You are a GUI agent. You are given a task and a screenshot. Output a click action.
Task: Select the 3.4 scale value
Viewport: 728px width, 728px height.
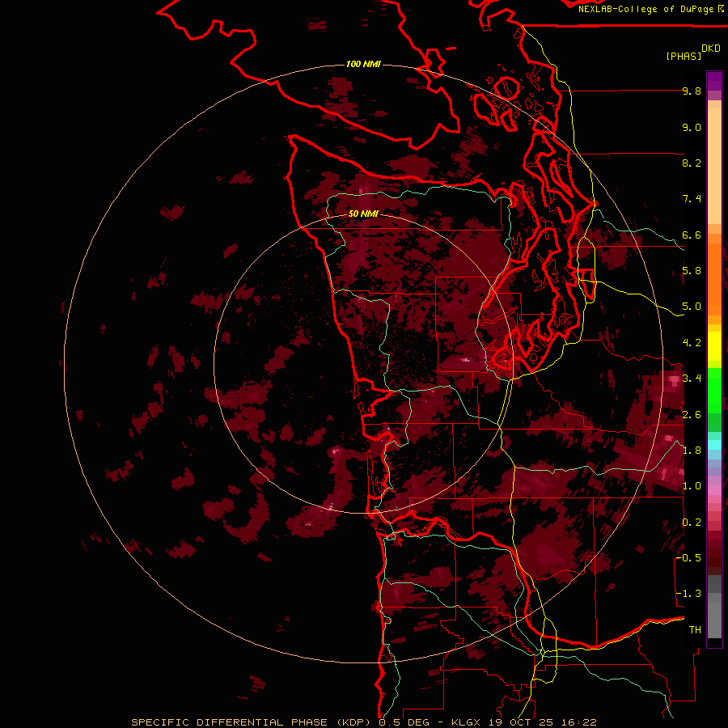692,379
